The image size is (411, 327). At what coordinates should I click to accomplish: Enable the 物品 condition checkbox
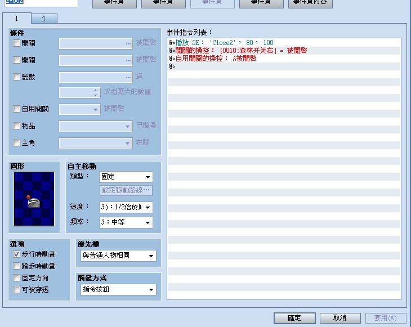point(16,126)
